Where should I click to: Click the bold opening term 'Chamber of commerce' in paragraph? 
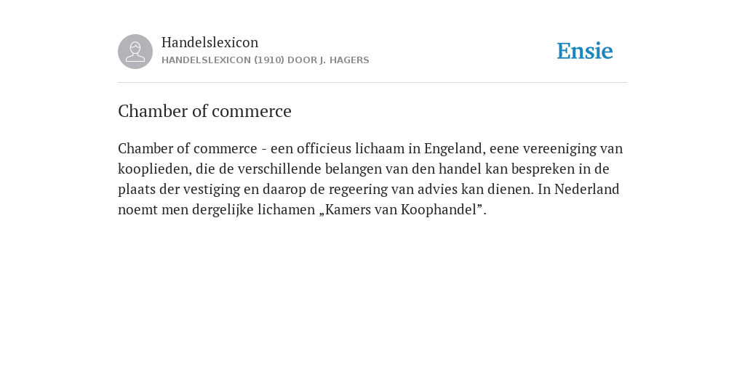(x=188, y=148)
